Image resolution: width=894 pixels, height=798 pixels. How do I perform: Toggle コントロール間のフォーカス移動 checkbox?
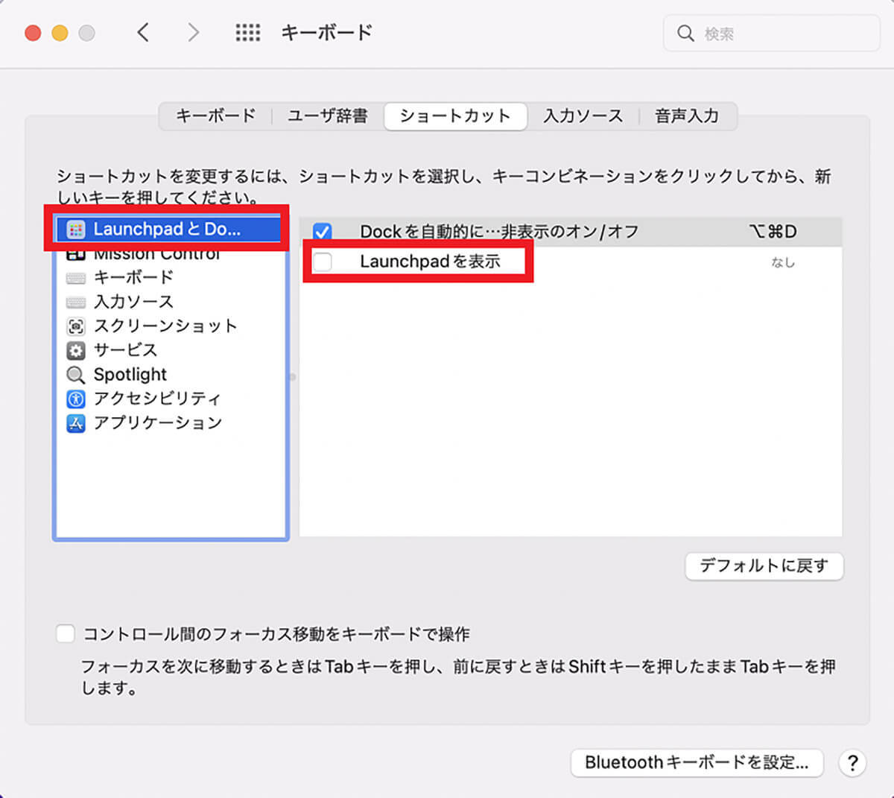[x=66, y=634]
